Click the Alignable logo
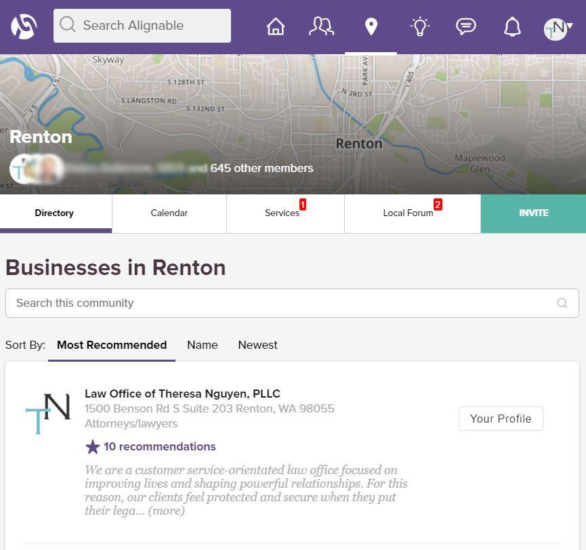Viewport: 586px width, 550px height. [x=24, y=26]
